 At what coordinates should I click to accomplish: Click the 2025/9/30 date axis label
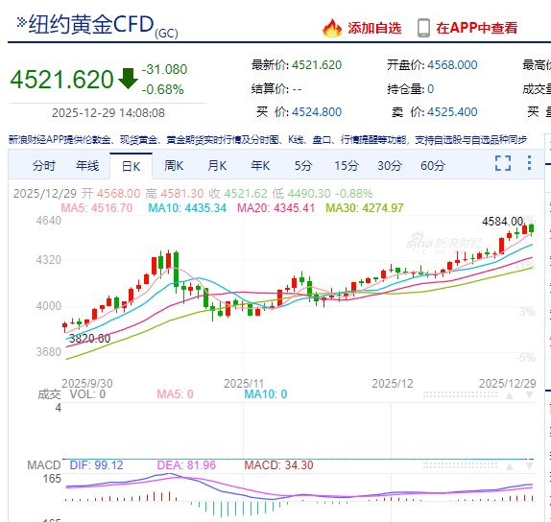coord(87,384)
